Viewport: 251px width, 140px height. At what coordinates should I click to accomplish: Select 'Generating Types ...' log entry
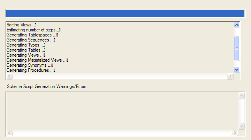pos(26,45)
